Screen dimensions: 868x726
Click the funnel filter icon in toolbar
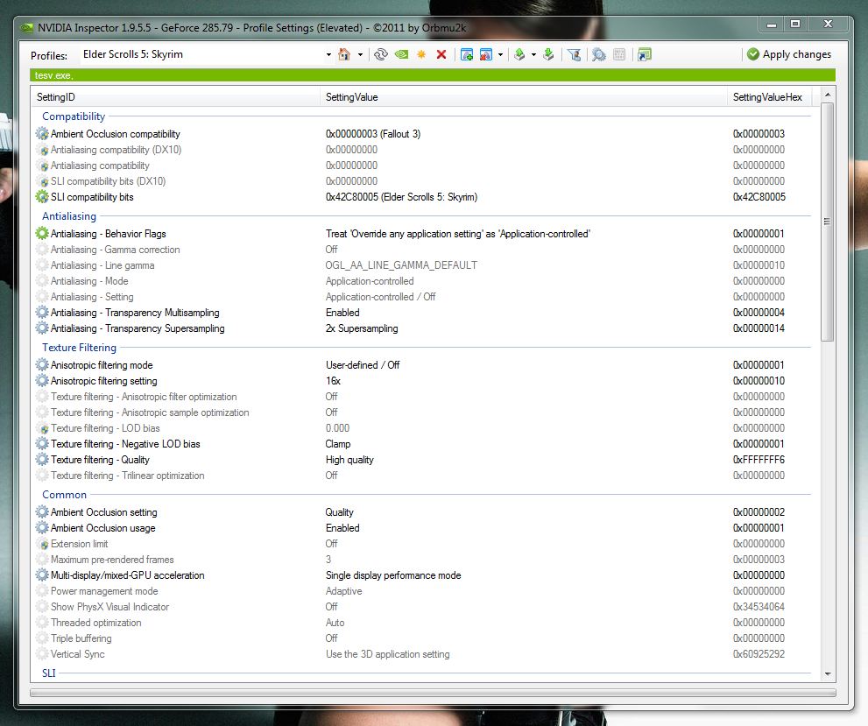tap(575, 54)
